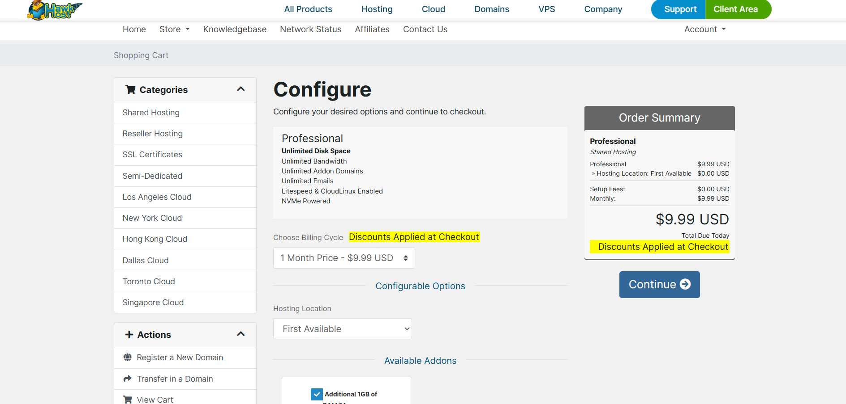Expand the Store menu
This screenshot has width=846, height=404.
coord(174,29)
